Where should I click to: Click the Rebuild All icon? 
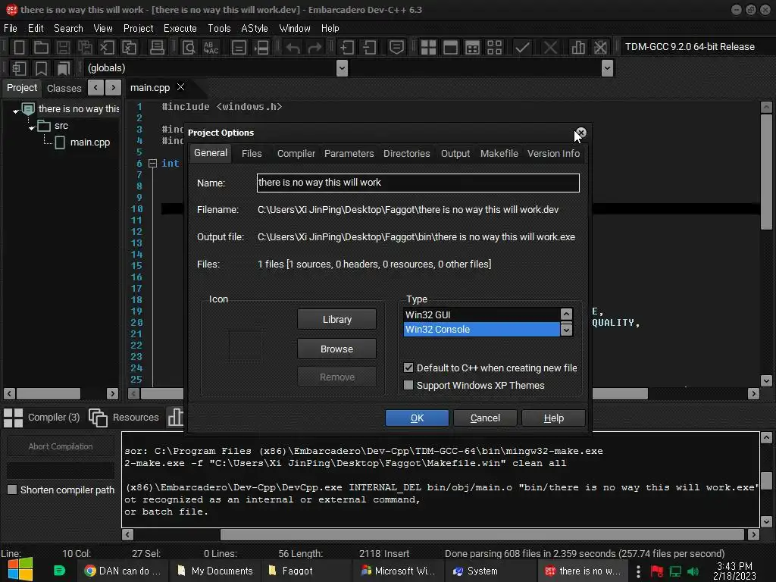[494, 48]
